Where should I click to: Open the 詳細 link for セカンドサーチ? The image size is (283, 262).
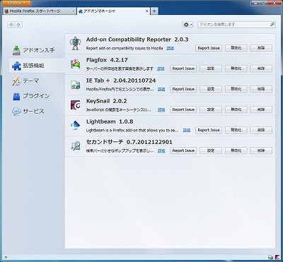coord(161,150)
